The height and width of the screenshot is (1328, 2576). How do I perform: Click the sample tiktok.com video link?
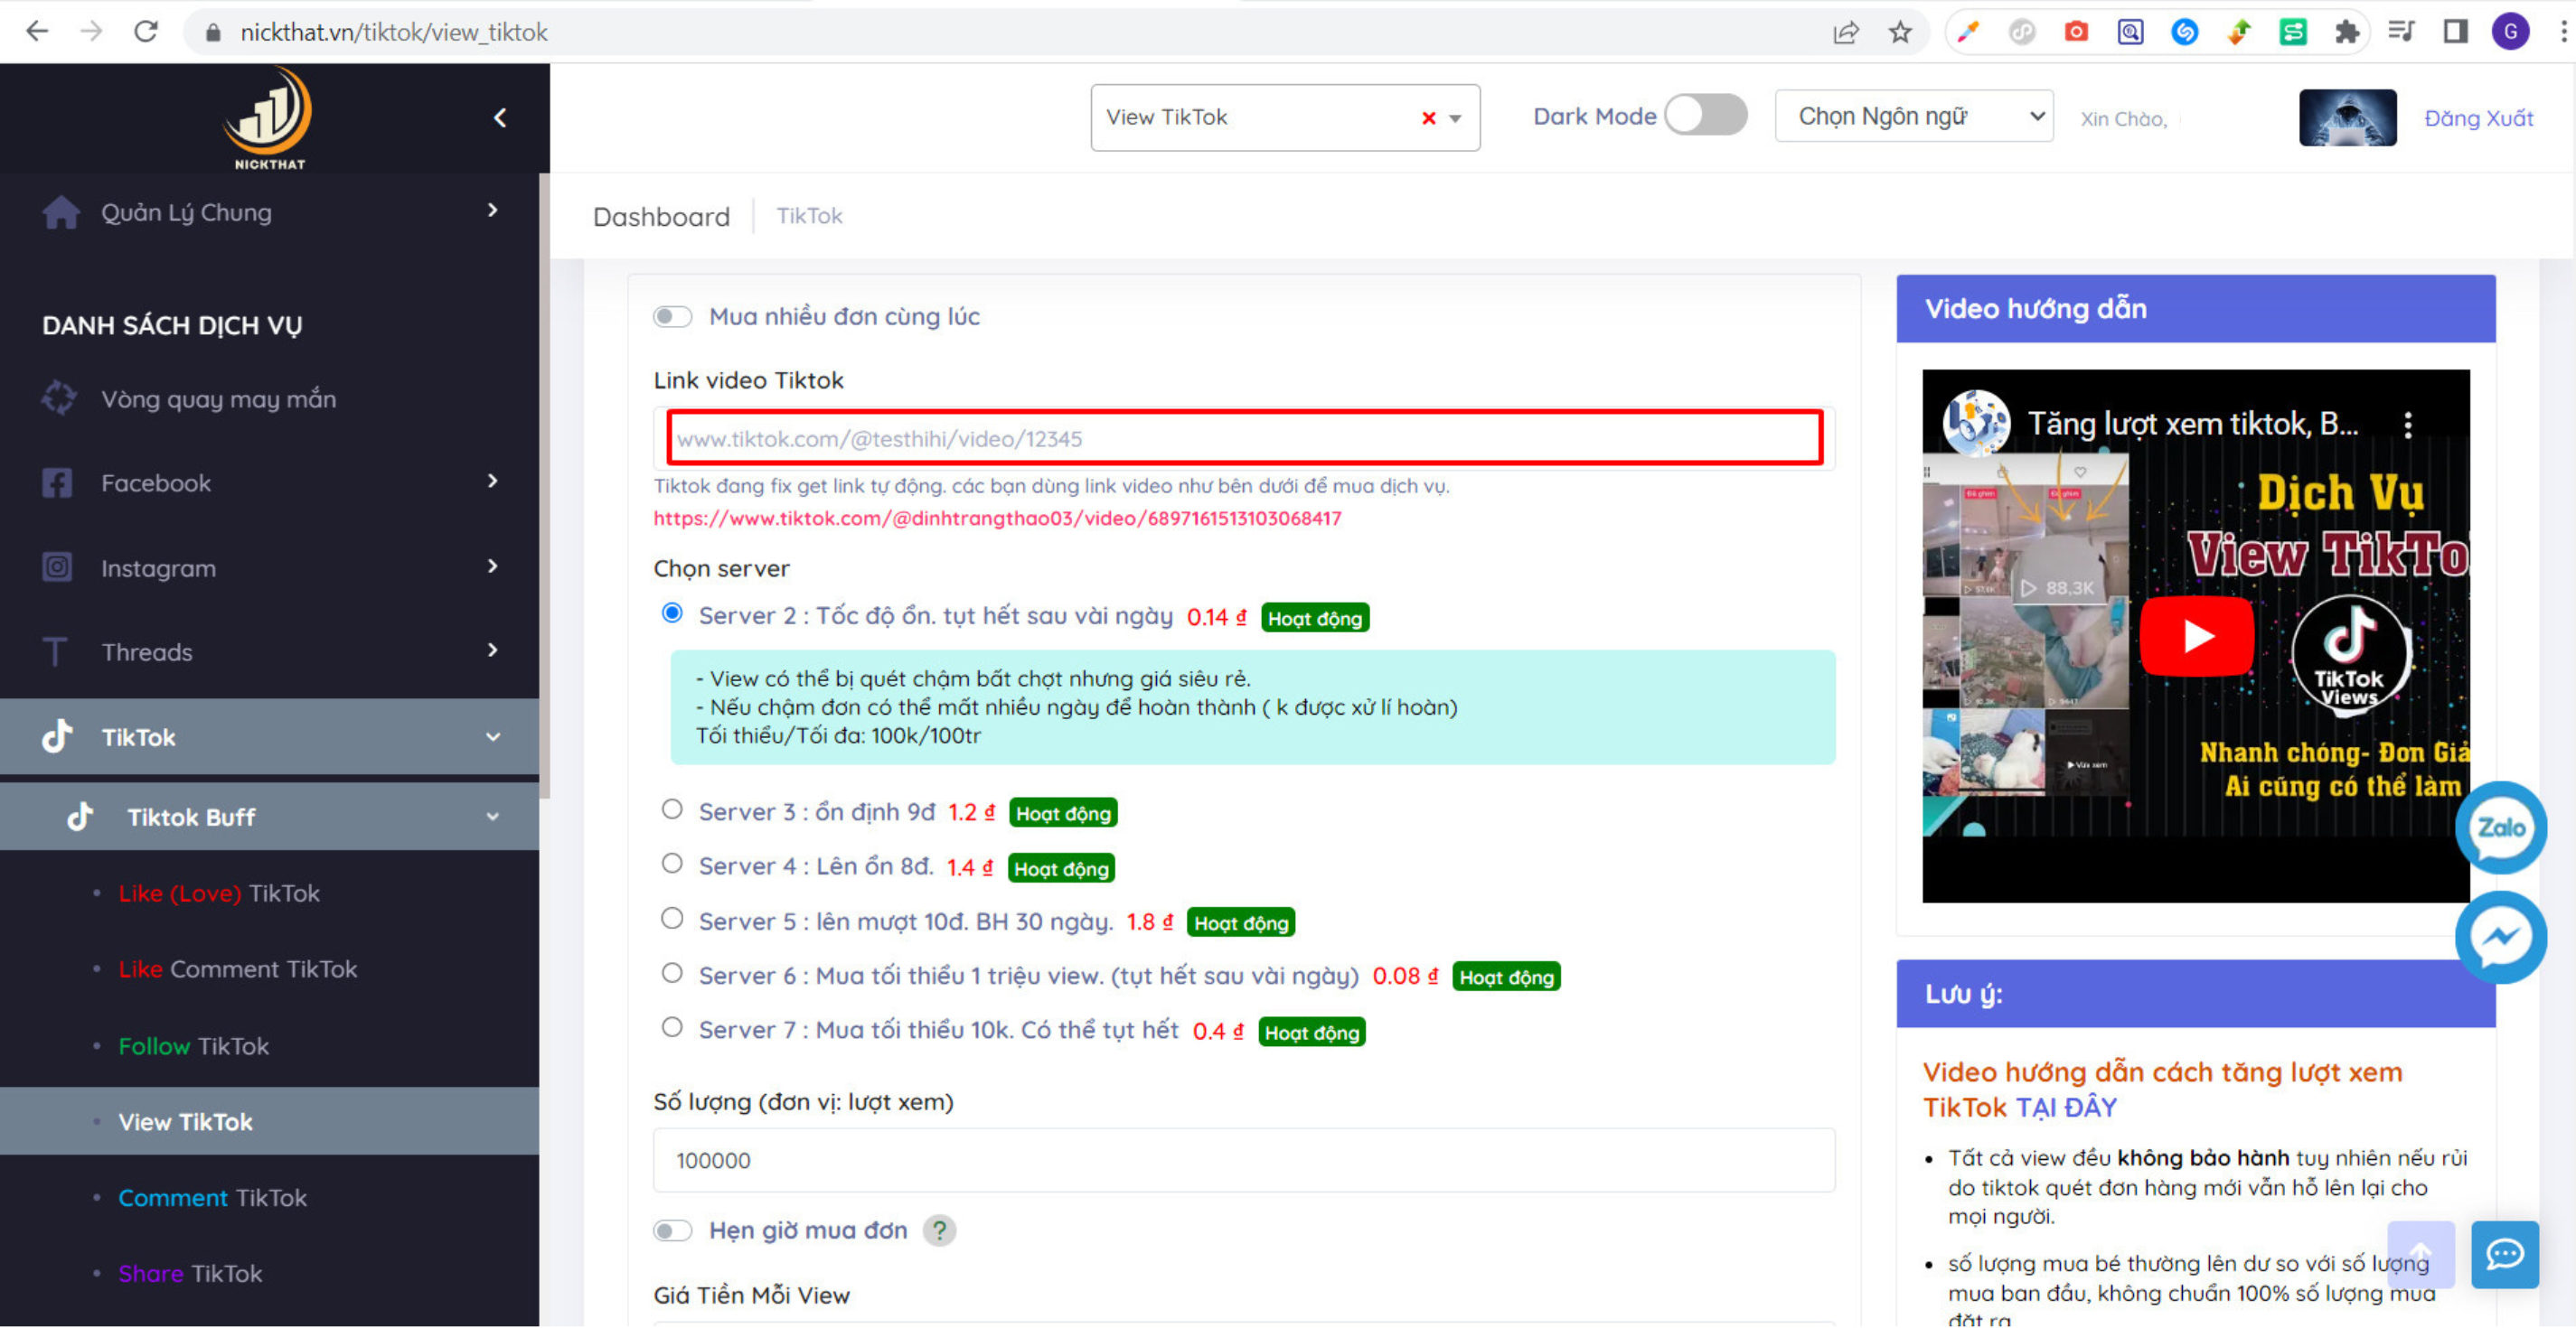pos(997,518)
